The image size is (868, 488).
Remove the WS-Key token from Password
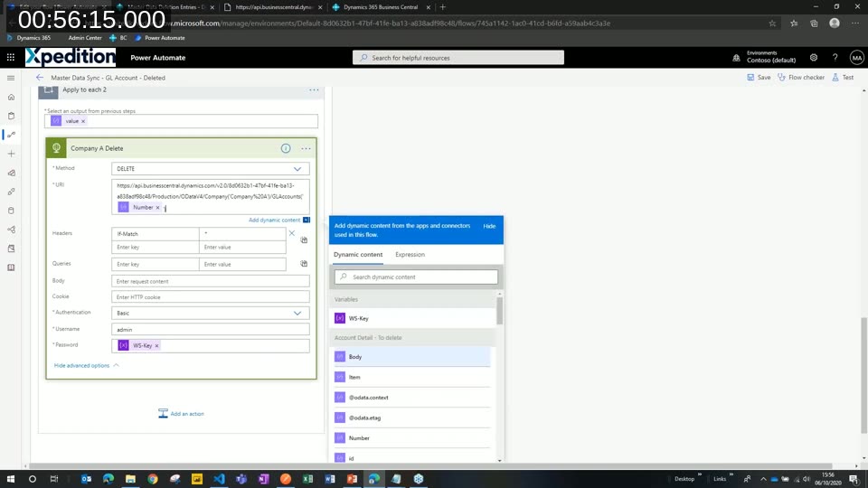point(156,346)
